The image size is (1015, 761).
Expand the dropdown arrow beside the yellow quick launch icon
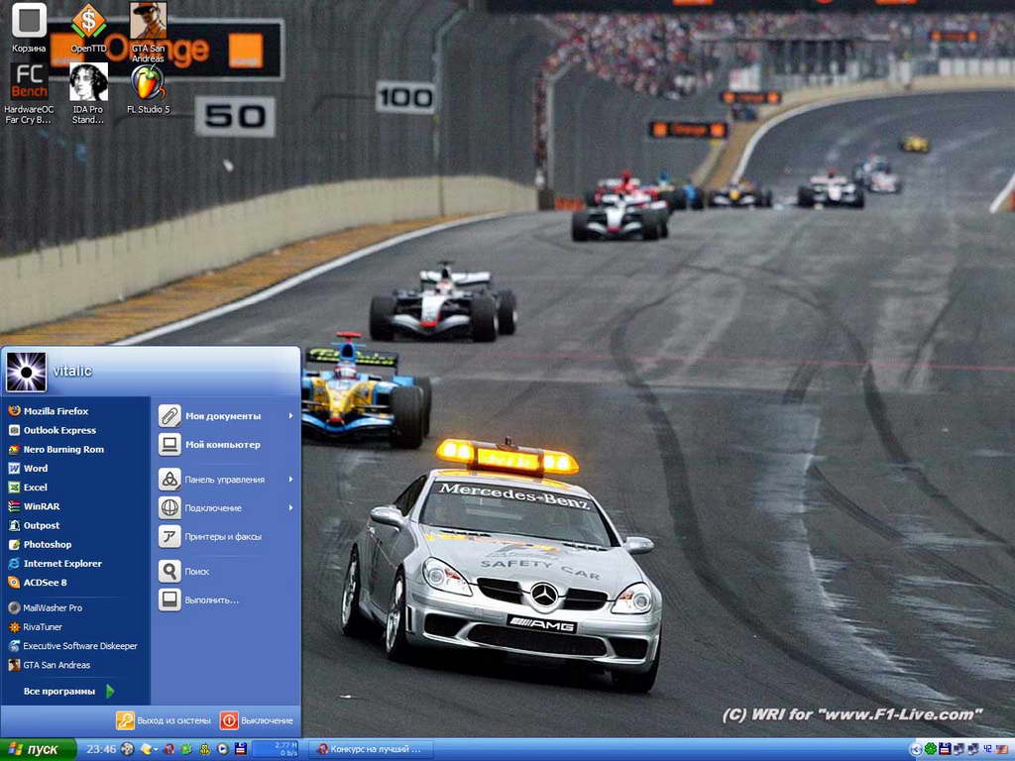coord(156,750)
